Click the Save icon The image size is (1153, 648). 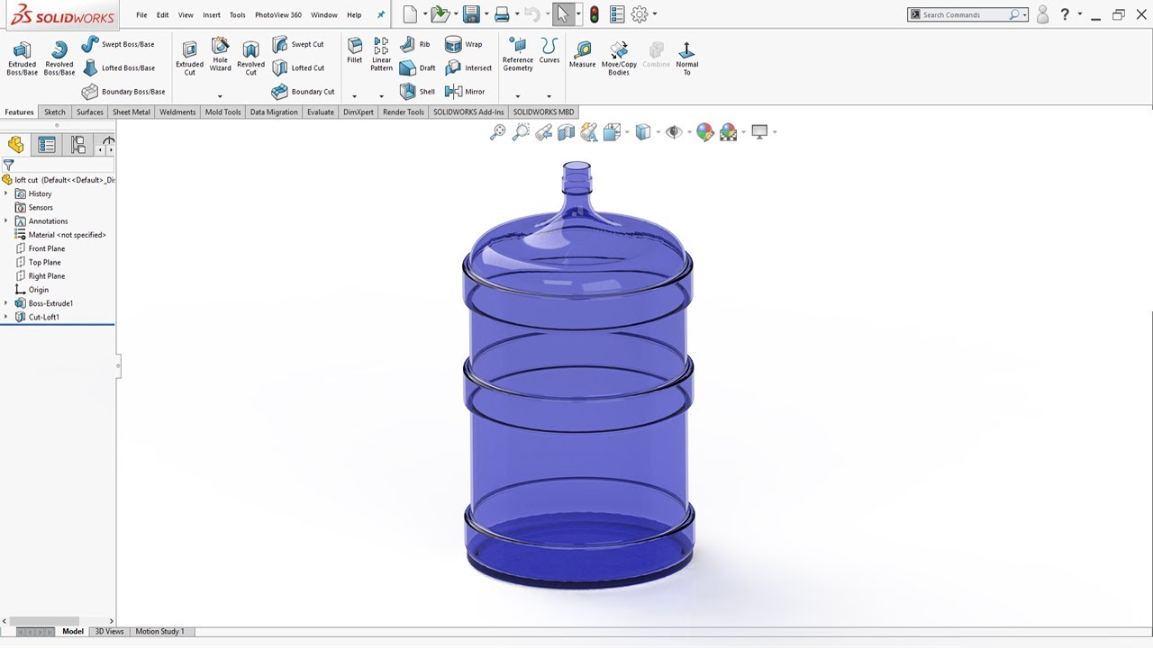470,14
